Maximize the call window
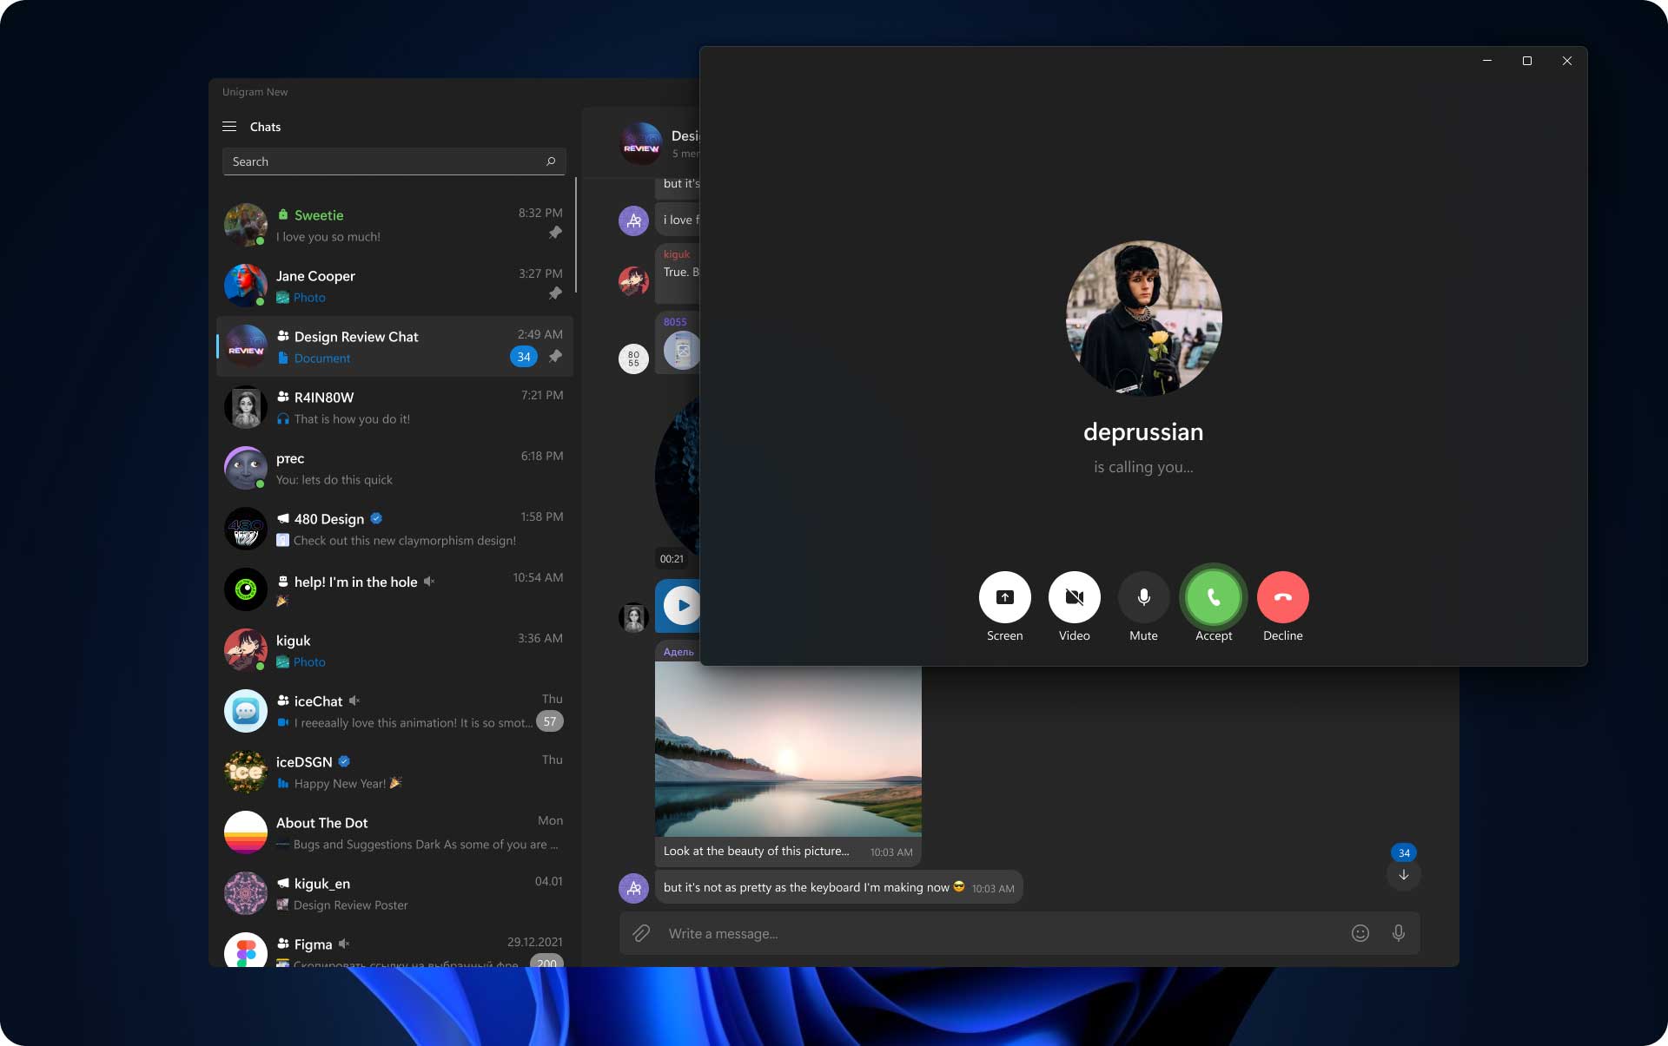 [x=1527, y=61]
